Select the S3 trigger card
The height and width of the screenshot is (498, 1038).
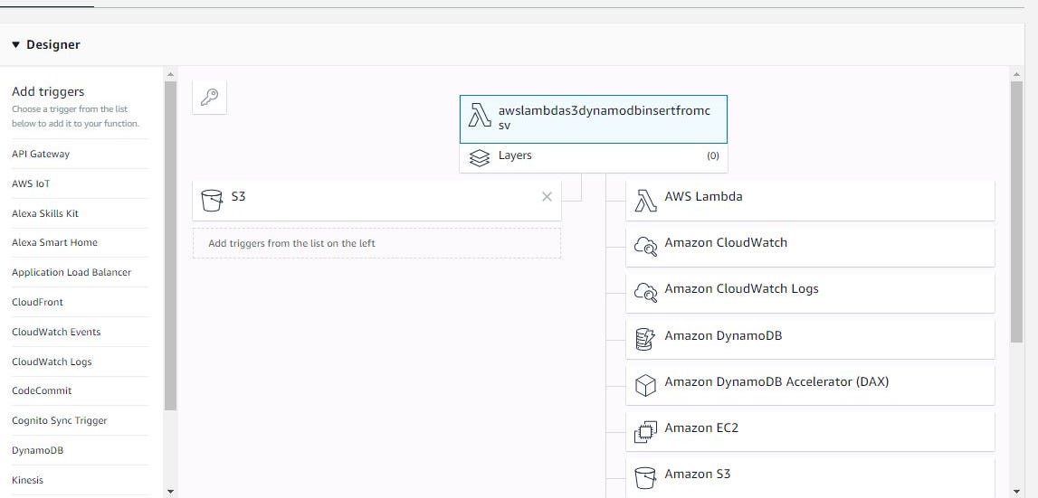(376, 201)
